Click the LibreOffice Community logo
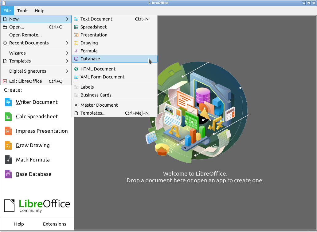This screenshot has width=317, height=232. tap(37, 206)
